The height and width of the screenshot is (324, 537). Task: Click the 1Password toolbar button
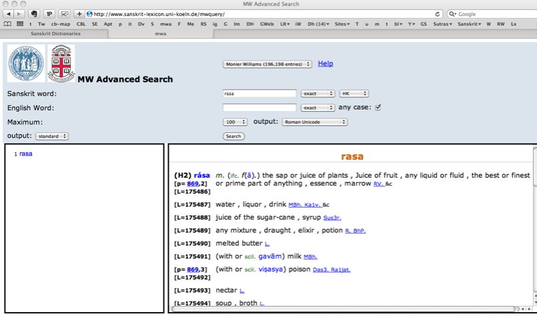(49, 14)
